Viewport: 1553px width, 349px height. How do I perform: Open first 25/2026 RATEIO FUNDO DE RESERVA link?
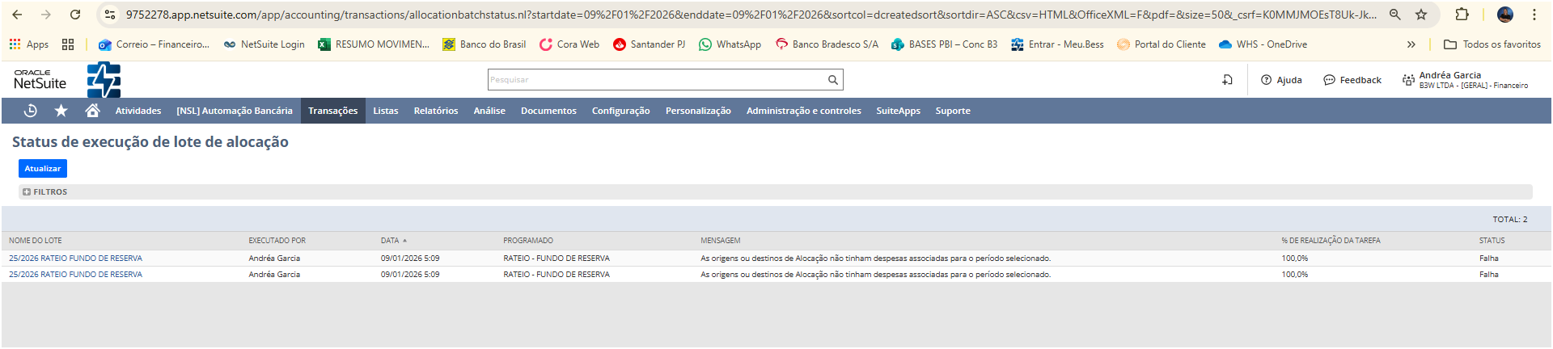75,259
